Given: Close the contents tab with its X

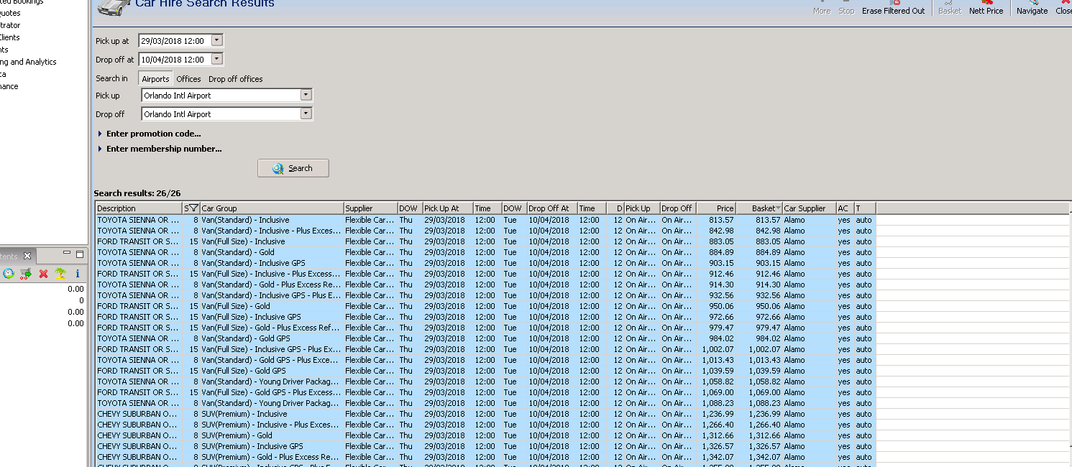Looking at the screenshot, I should point(27,256).
